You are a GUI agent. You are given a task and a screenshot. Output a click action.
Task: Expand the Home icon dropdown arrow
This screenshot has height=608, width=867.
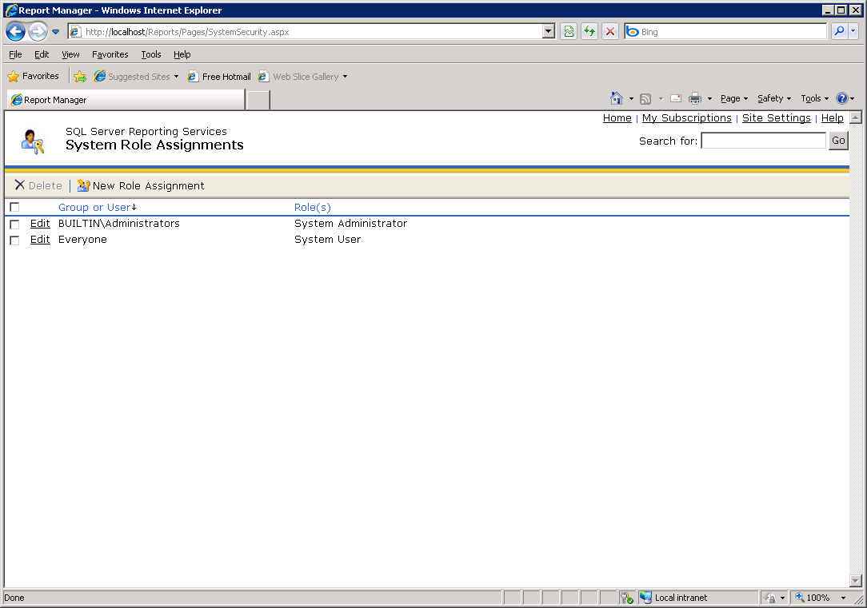point(631,99)
